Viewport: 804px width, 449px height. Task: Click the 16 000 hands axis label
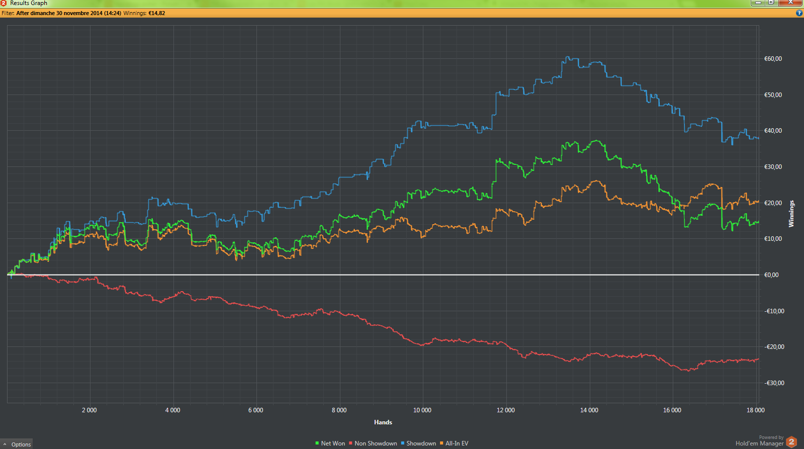672,410
